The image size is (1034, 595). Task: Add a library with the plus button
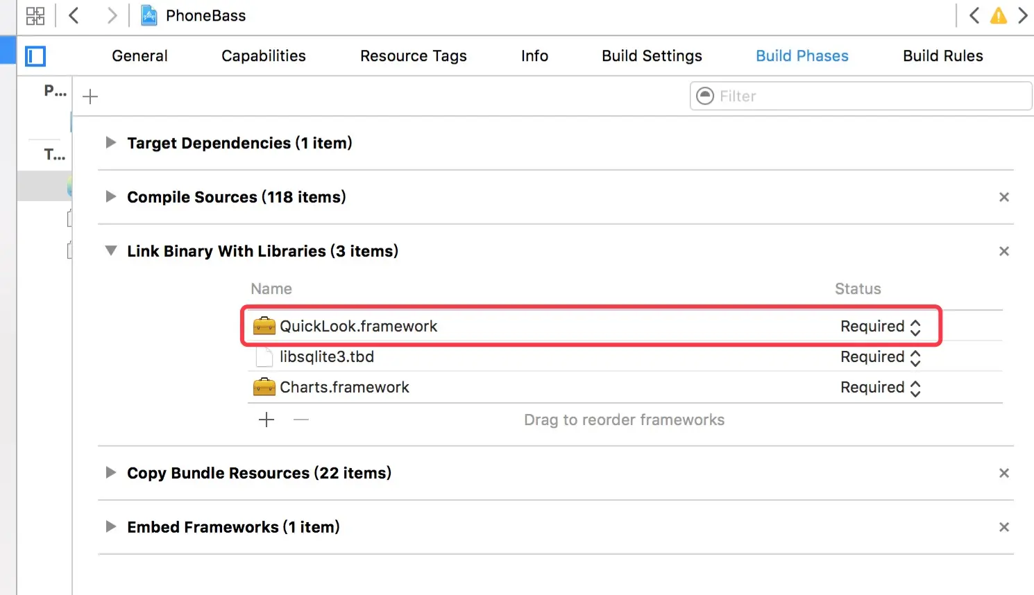pyautogui.click(x=266, y=420)
